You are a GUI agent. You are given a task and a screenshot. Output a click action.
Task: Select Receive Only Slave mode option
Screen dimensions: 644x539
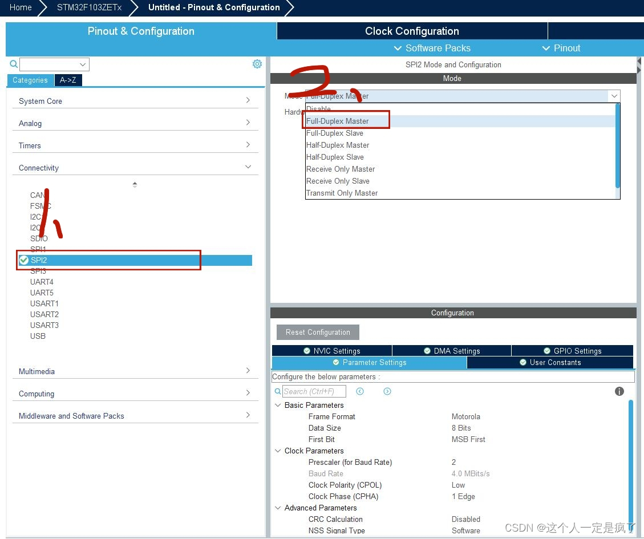[460, 181]
